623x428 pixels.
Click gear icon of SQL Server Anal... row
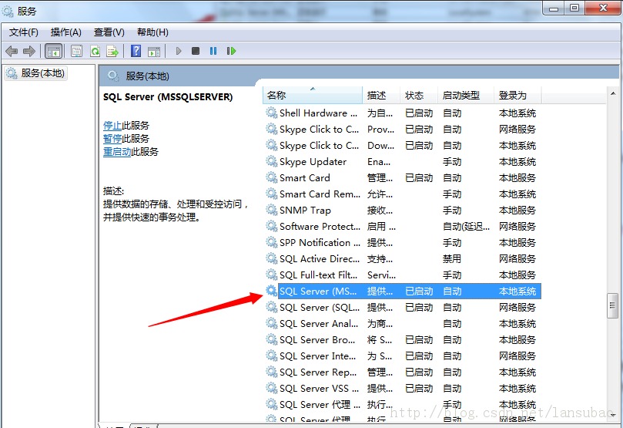[x=272, y=323]
